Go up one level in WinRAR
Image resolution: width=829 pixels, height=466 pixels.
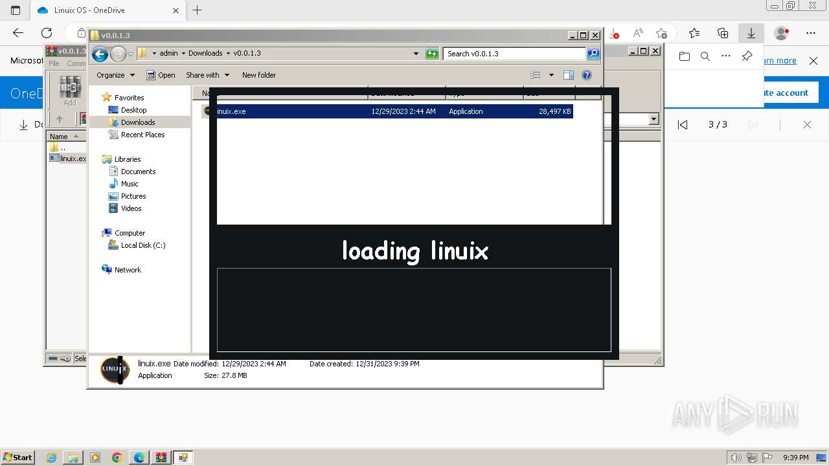[60, 119]
